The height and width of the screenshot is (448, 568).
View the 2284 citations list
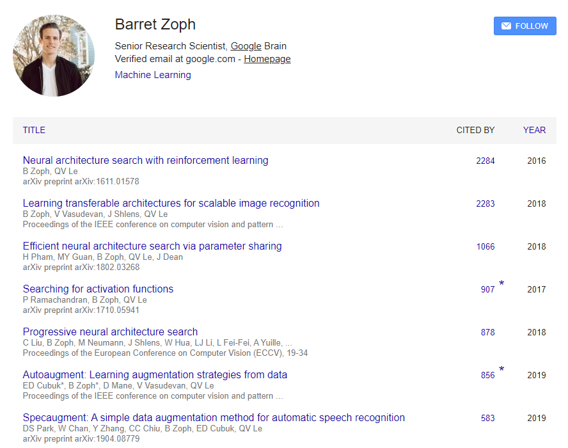coord(485,161)
